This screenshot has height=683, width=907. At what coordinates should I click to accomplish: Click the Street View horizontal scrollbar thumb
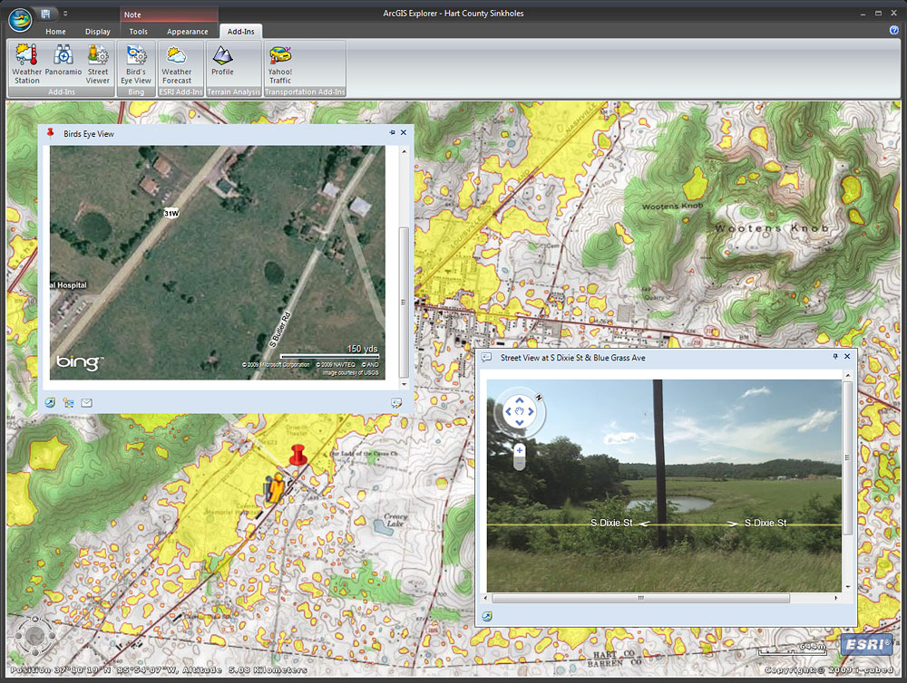pyautogui.click(x=640, y=598)
